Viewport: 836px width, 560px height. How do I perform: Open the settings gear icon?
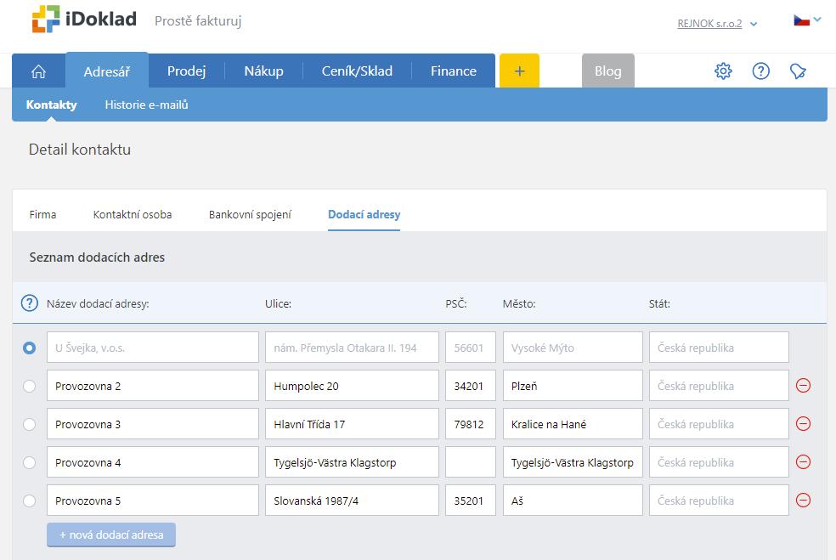[x=723, y=71]
